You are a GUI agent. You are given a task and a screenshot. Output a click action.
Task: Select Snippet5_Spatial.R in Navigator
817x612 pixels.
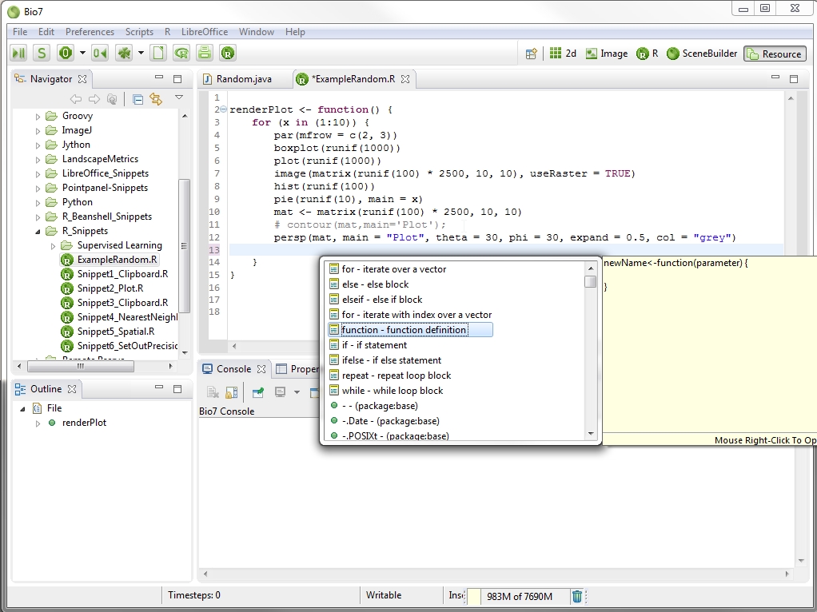[108, 332]
